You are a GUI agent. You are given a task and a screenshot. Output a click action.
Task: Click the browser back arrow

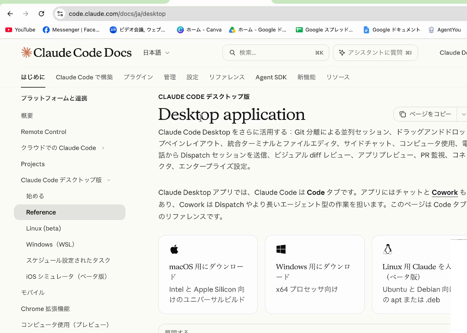click(x=10, y=14)
